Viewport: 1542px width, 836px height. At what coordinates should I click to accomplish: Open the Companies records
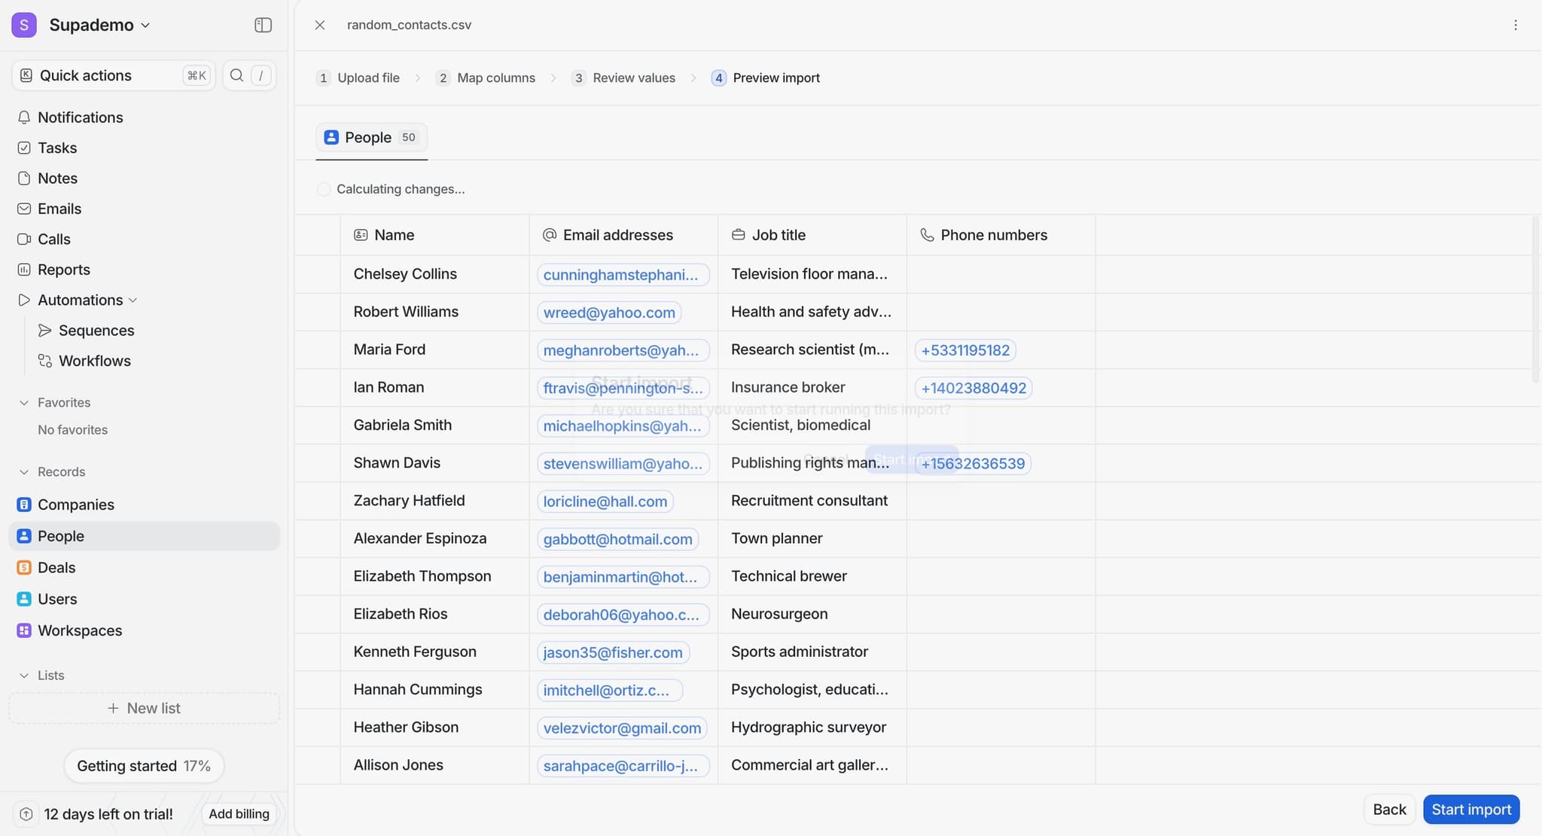tap(75, 505)
